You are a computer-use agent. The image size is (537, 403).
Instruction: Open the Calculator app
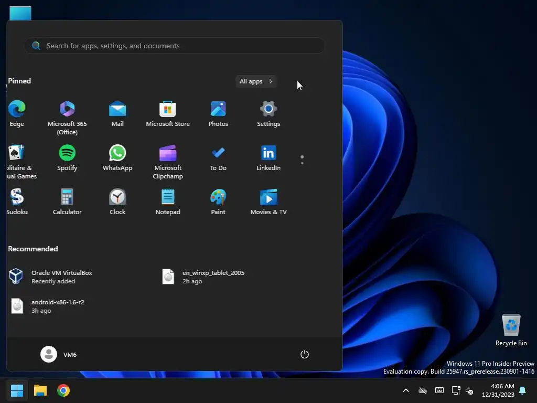coord(67,202)
